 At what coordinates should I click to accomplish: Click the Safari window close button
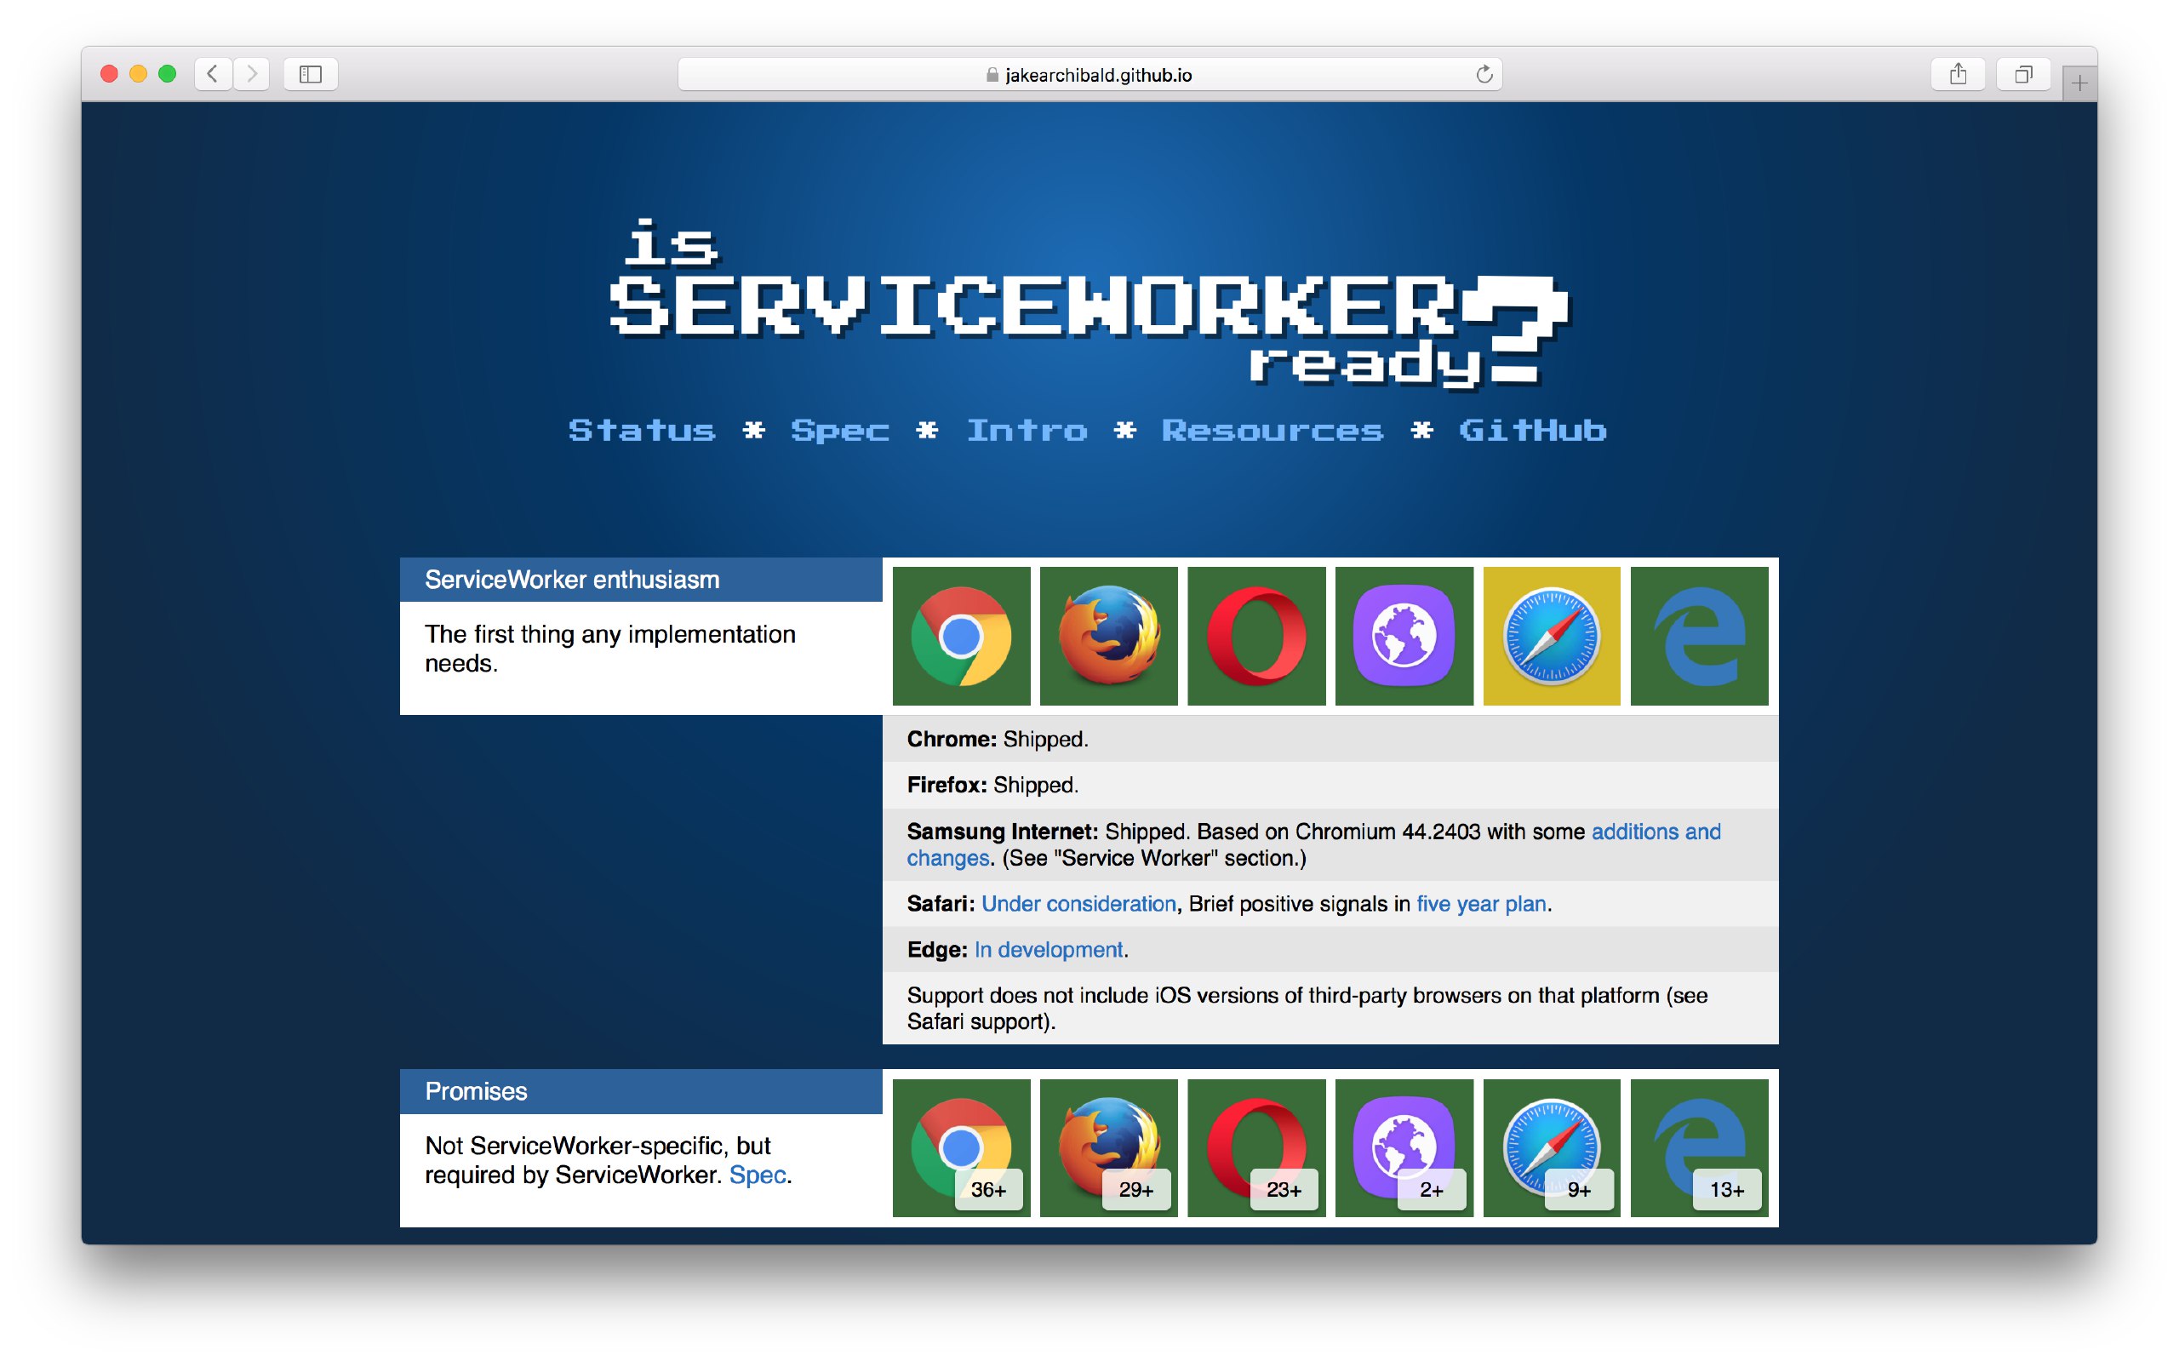(109, 74)
